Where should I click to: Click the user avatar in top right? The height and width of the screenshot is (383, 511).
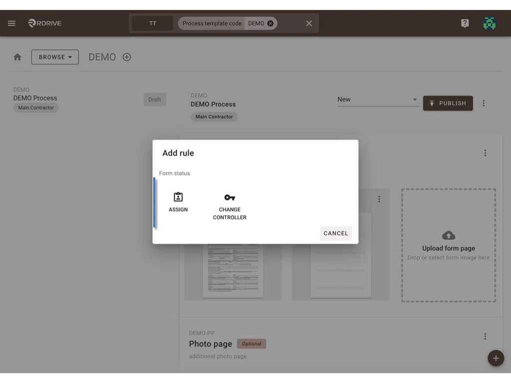click(489, 23)
